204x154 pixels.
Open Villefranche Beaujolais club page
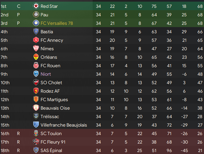(63, 125)
